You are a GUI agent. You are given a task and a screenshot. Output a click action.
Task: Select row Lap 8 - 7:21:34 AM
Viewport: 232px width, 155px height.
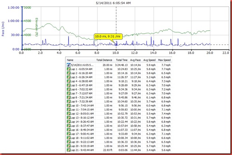[x=119, y=97]
